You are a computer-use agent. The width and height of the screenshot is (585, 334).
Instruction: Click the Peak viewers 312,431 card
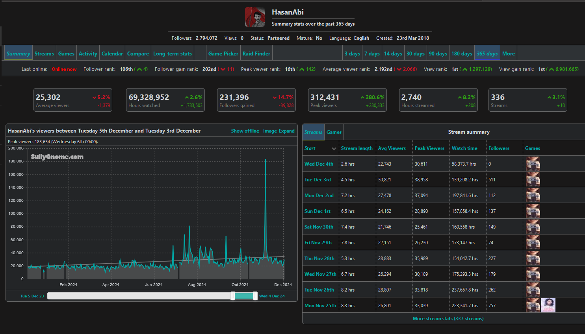tap(347, 100)
